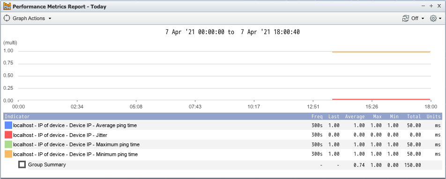Select the Average ping time indicator row
Viewport: 446px width, 179px height.
(223, 125)
